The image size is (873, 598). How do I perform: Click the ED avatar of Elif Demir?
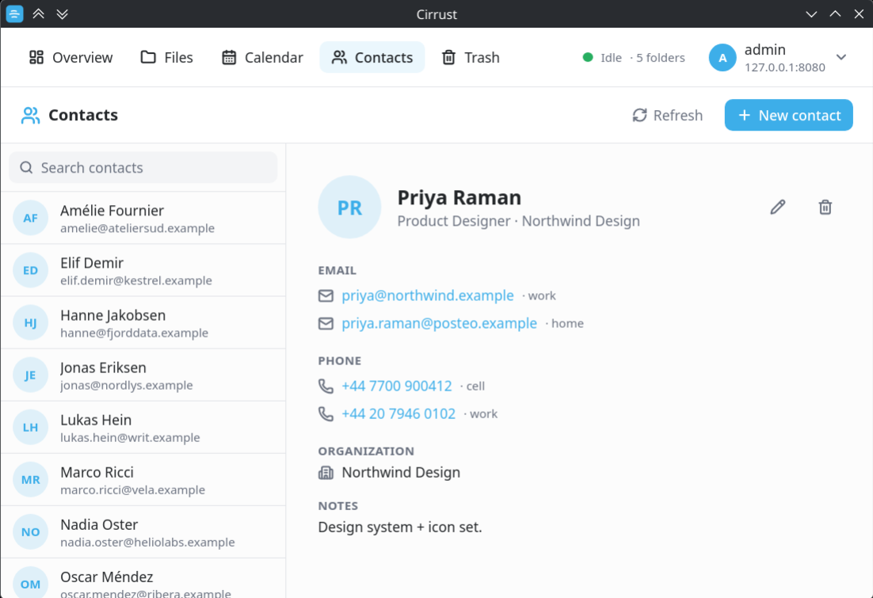(x=31, y=271)
